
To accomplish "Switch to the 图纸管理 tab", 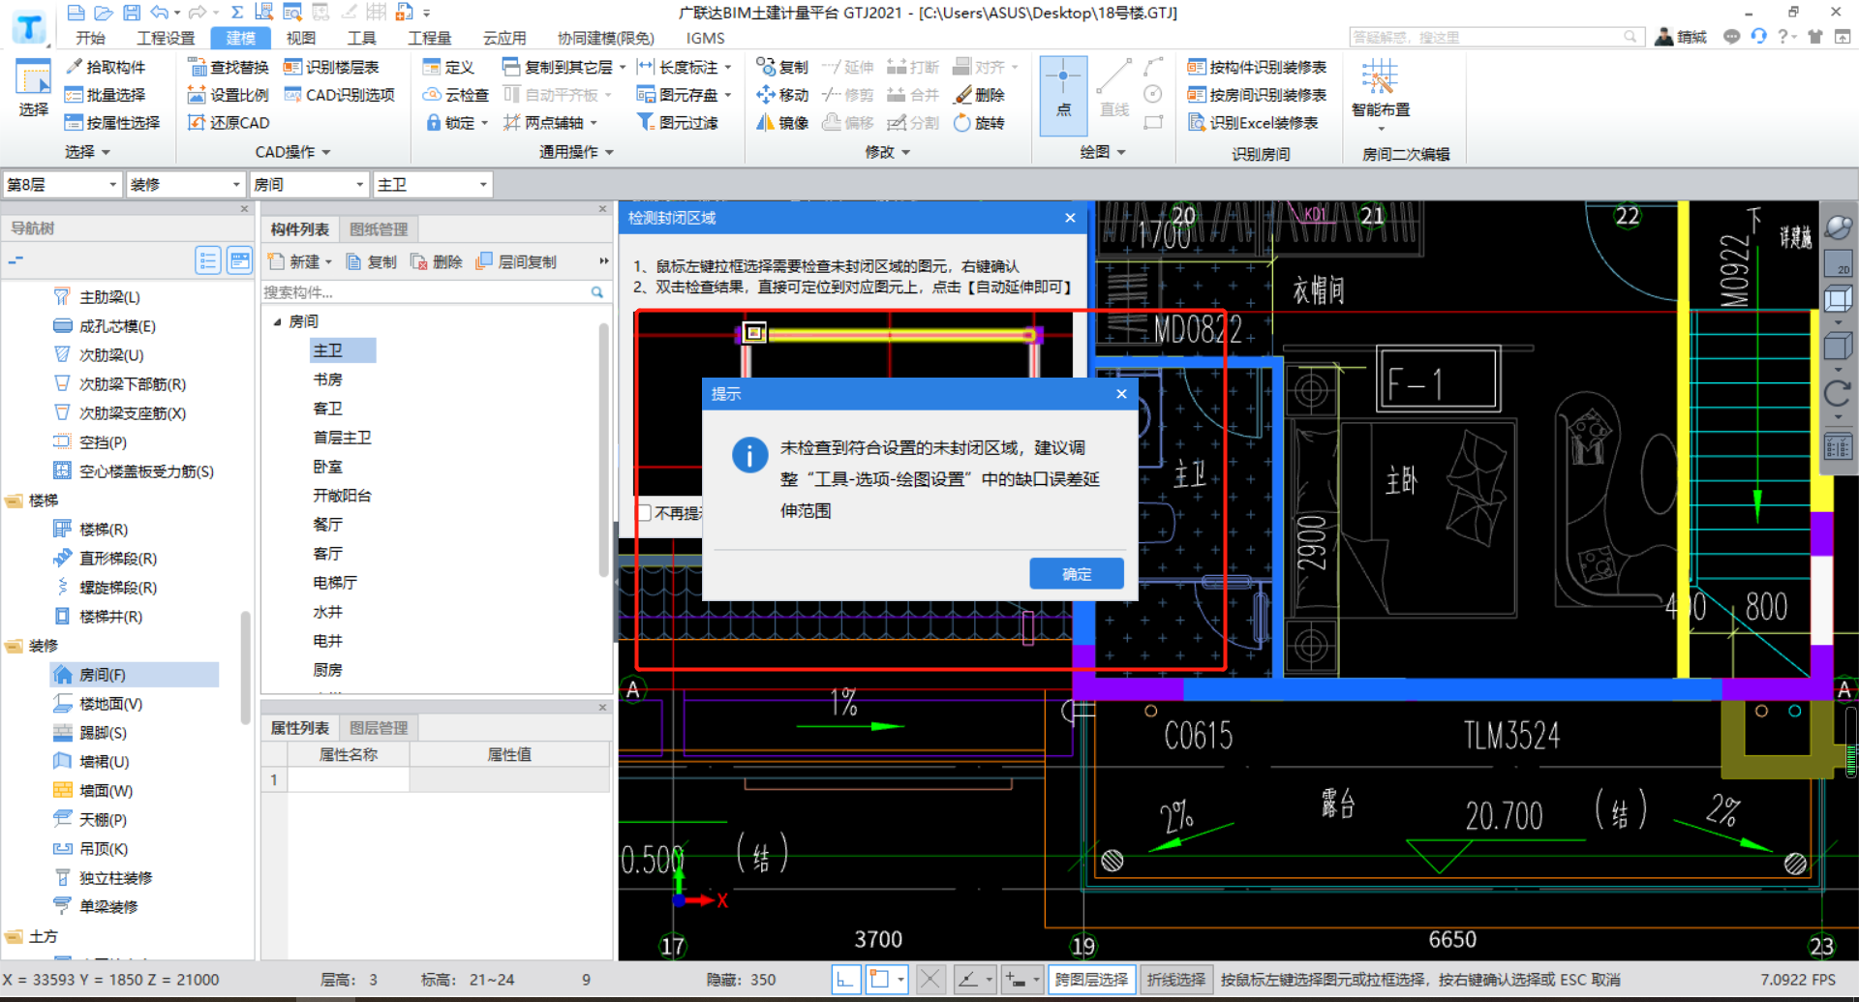I will point(379,229).
